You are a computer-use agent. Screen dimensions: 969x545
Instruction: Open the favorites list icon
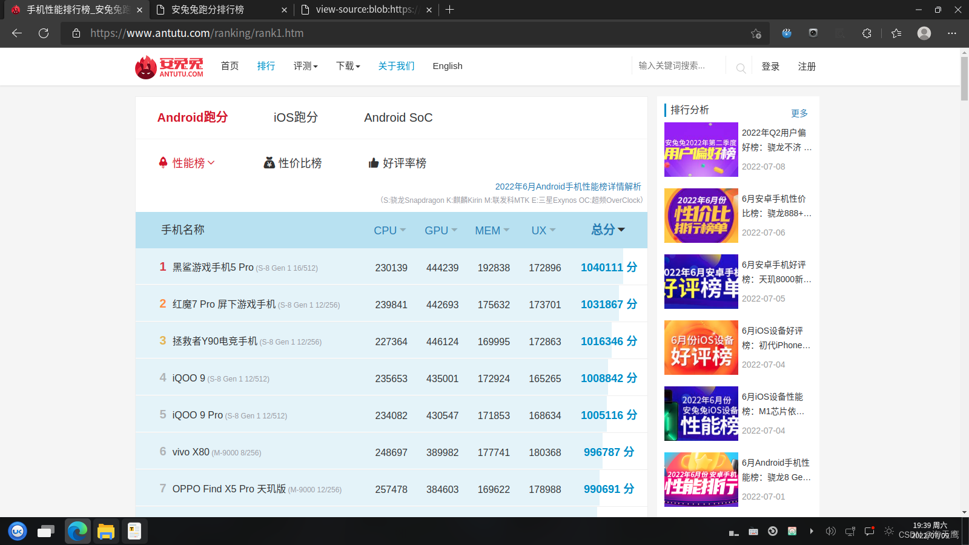tap(896, 33)
